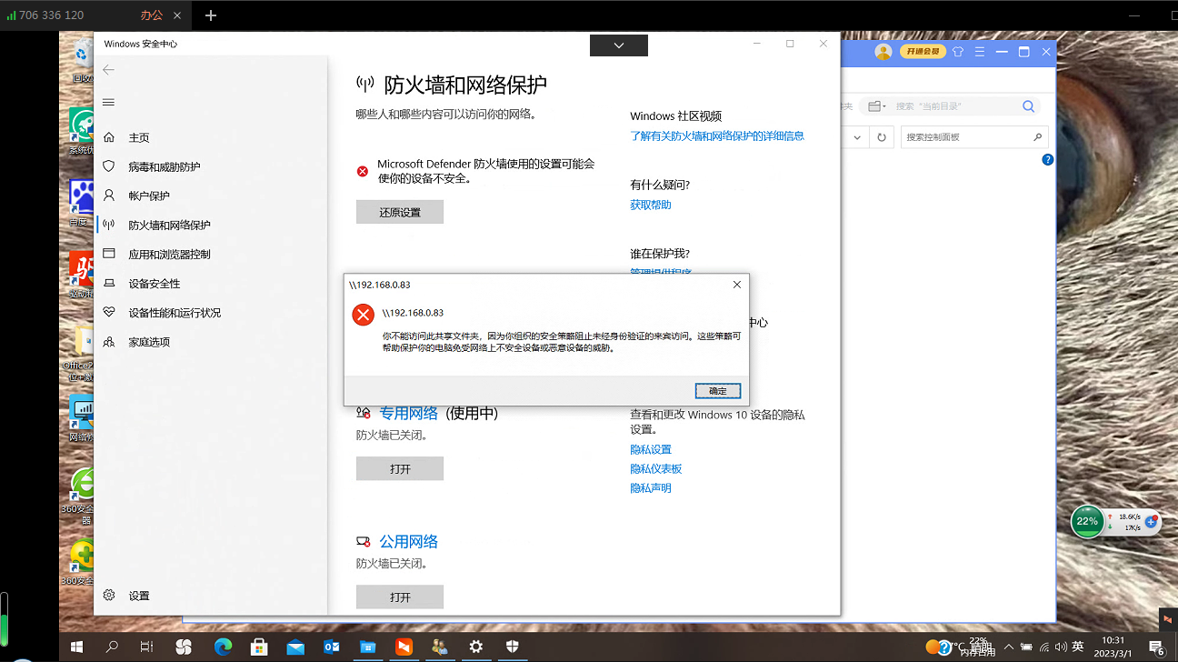Open 设备性能和运行状况 section

coord(175,312)
